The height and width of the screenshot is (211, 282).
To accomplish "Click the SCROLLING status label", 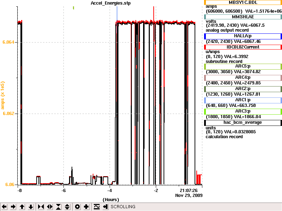I will point(123,207).
